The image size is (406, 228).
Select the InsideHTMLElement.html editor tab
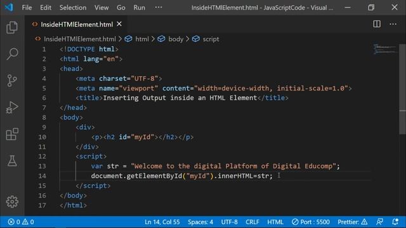point(77,24)
